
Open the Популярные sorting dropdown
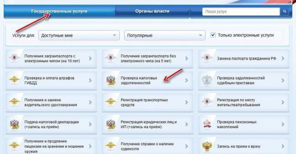click(x=165, y=35)
